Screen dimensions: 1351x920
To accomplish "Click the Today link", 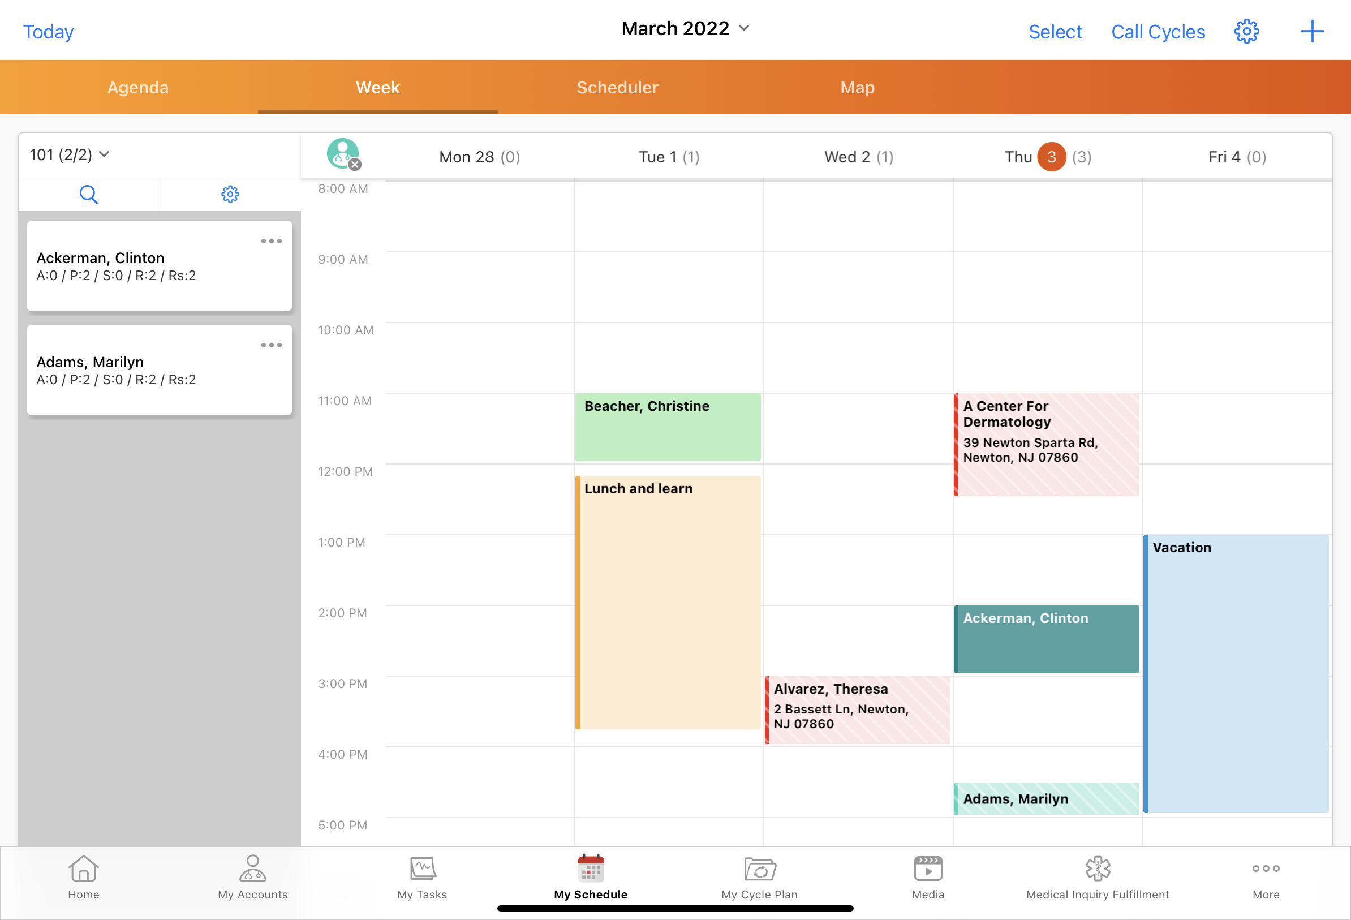I will coord(48,32).
